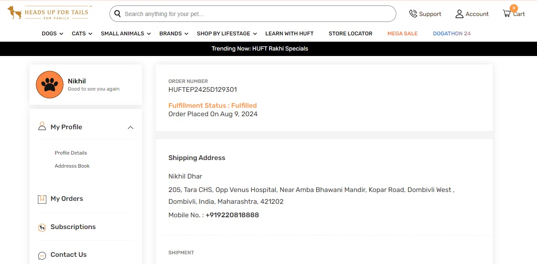This screenshot has width=537, height=264.
Task: Open the SHOP BY LIFESTAGE dropdown
Action: 227,34
